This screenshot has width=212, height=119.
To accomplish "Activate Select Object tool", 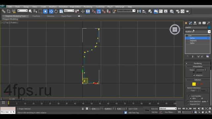I will [30, 11].
